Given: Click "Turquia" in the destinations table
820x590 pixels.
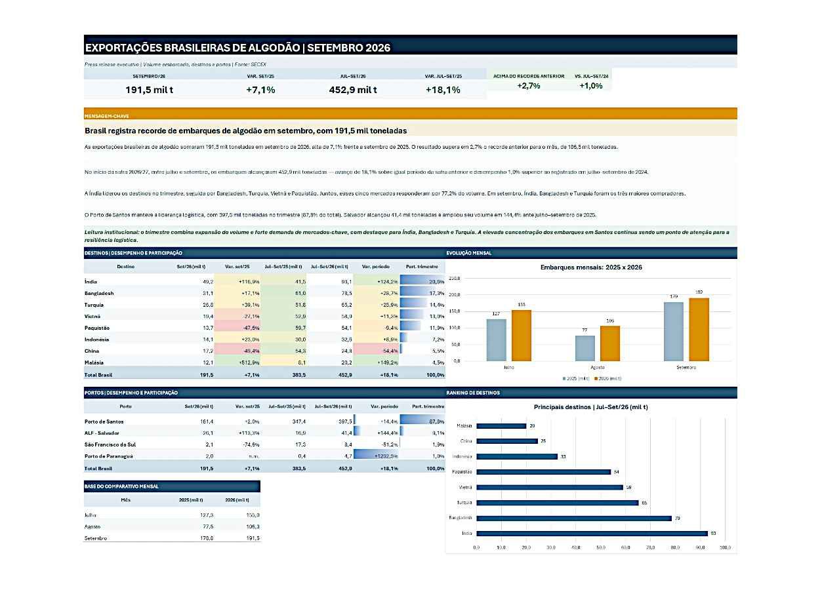Looking at the screenshot, I should pos(94,305).
